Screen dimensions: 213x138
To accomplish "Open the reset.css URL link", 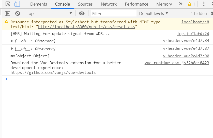I will pos(86,27).
